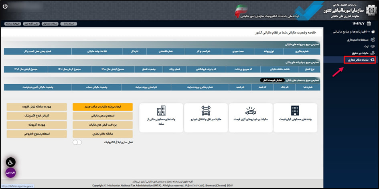Image resolution: width=379 pixels, height=189 pixels.
Task: Click the purple survey (نظرسنجی) circle button
Action: coord(11,173)
